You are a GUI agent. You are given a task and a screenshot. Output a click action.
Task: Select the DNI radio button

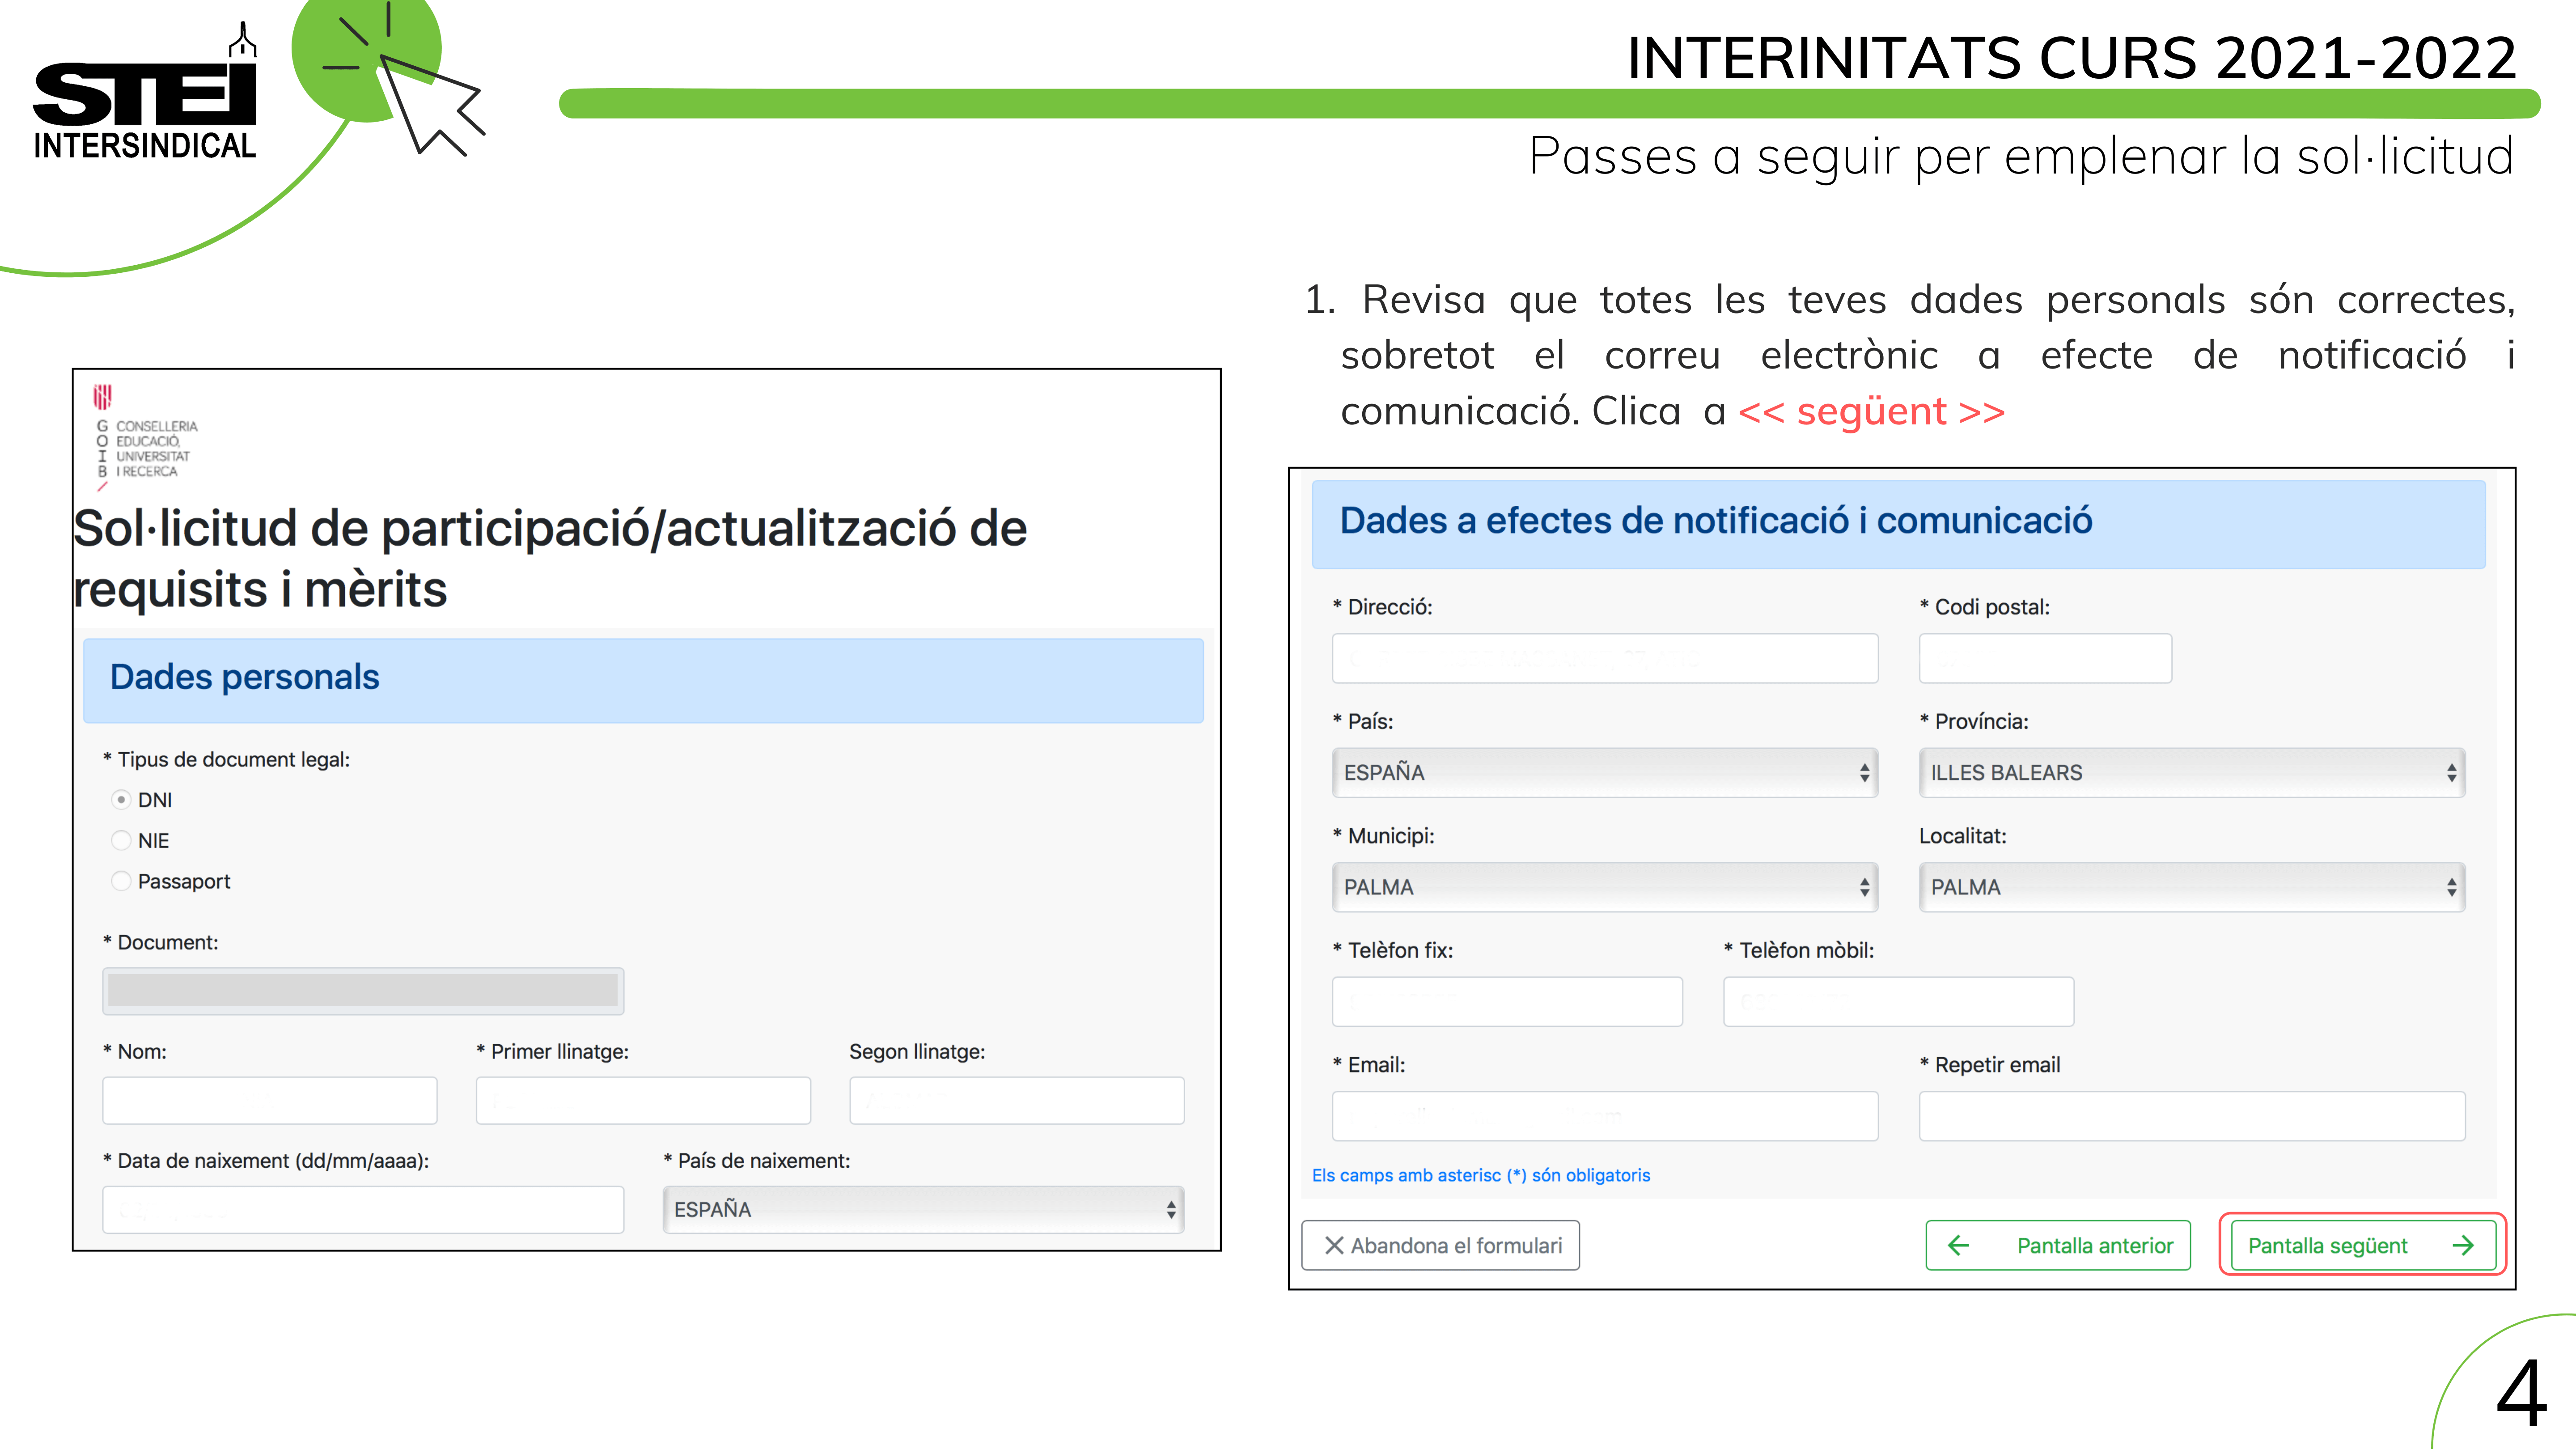point(121,800)
